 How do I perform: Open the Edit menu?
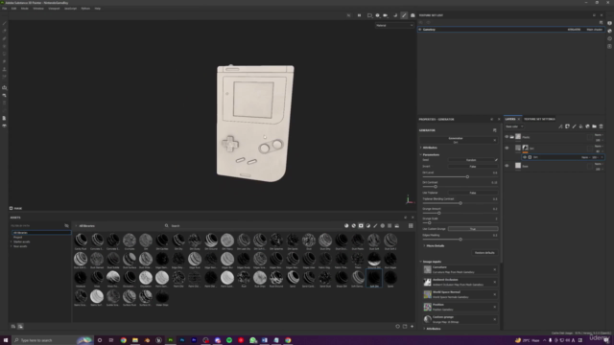(x=13, y=9)
